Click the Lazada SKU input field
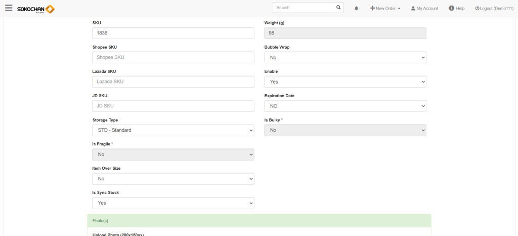The height and width of the screenshot is (236, 518). pyautogui.click(x=173, y=82)
